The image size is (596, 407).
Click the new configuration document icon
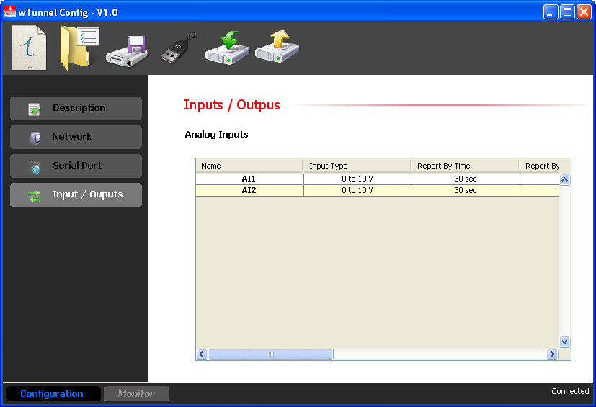click(29, 48)
